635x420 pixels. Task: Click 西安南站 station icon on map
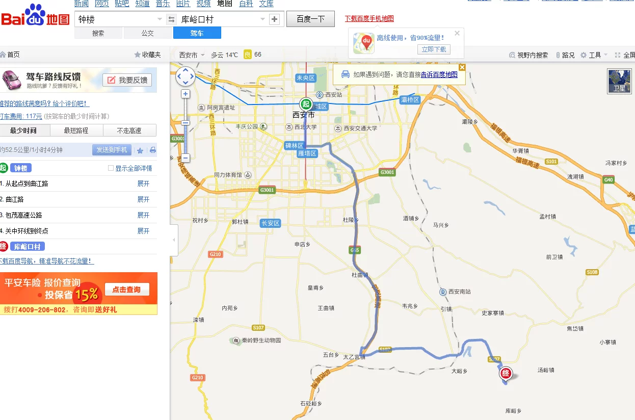443,292
